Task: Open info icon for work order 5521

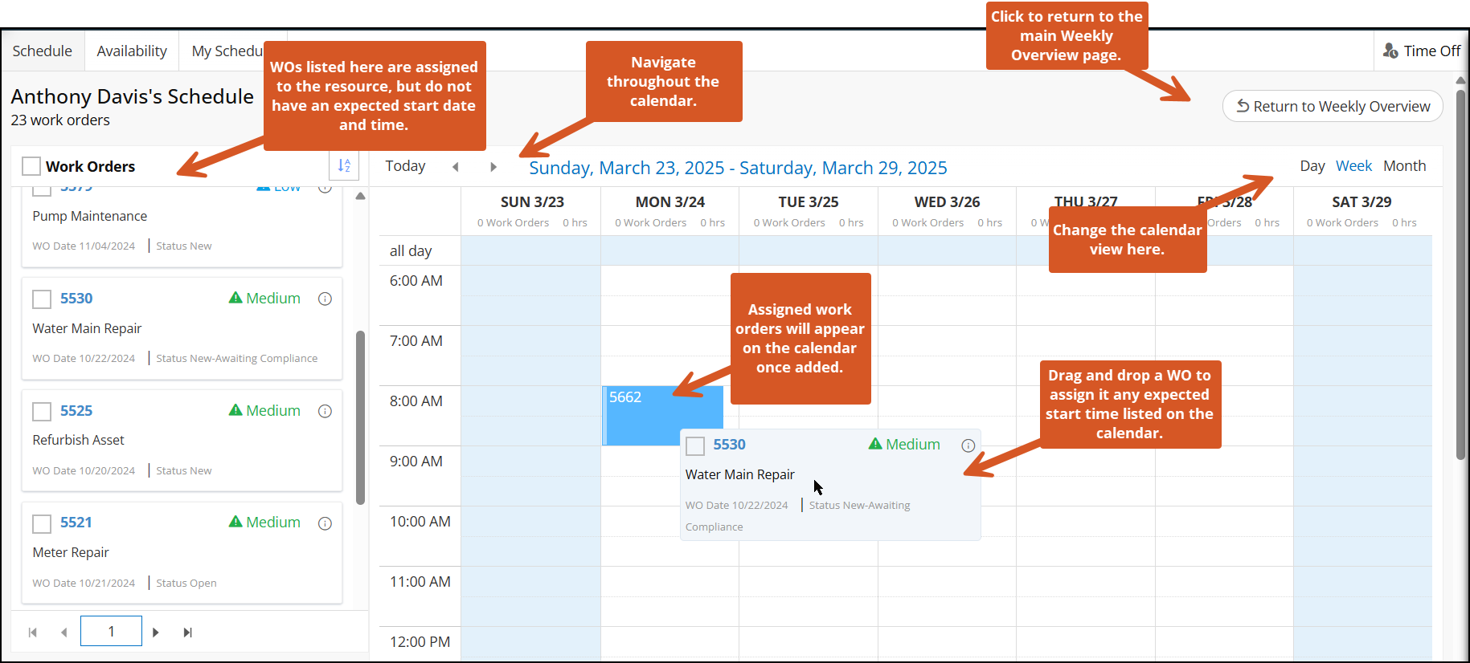Action: coord(325,523)
